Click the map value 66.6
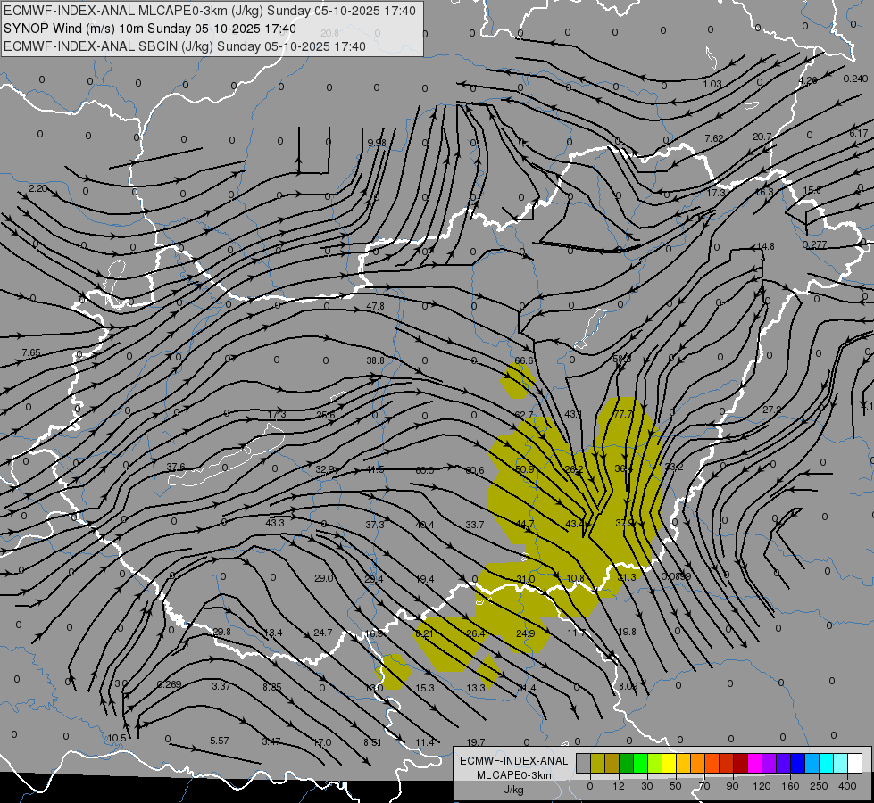 [524, 360]
